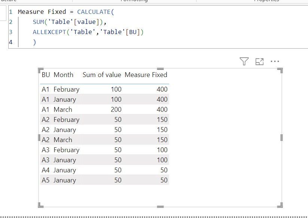Image resolution: width=308 pixels, height=218 pixels.
Task: Click the closing parenthesis on line 4
Action: (x=34, y=42)
